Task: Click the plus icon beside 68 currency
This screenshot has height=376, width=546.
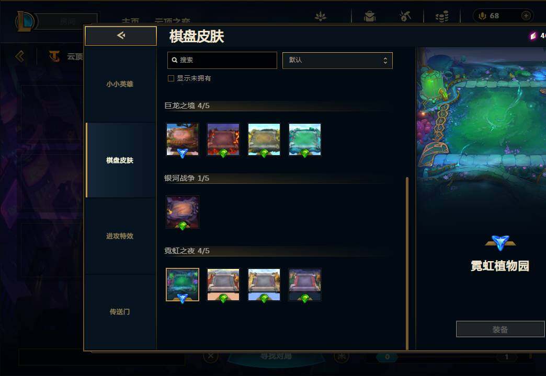Action: [526, 16]
